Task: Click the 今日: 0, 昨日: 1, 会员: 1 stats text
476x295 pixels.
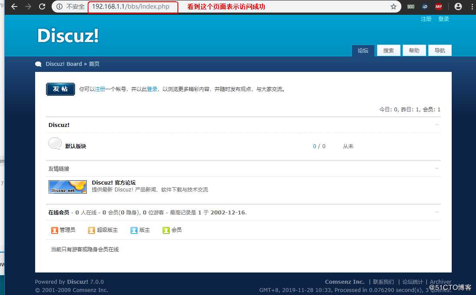Action: pyautogui.click(x=410, y=110)
